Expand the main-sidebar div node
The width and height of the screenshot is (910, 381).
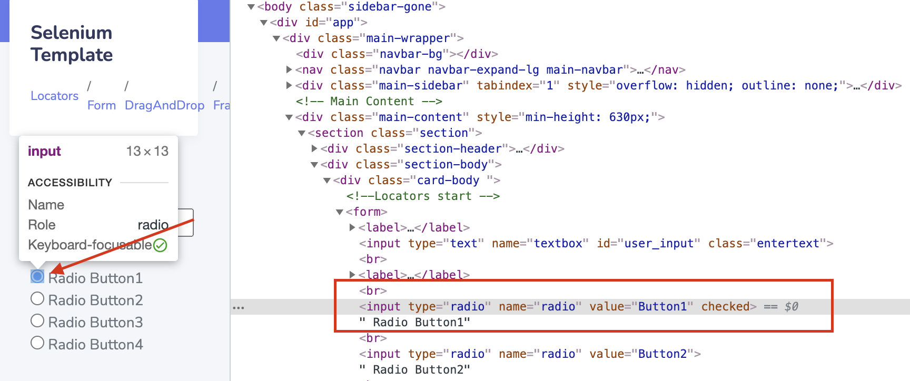coord(289,85)
